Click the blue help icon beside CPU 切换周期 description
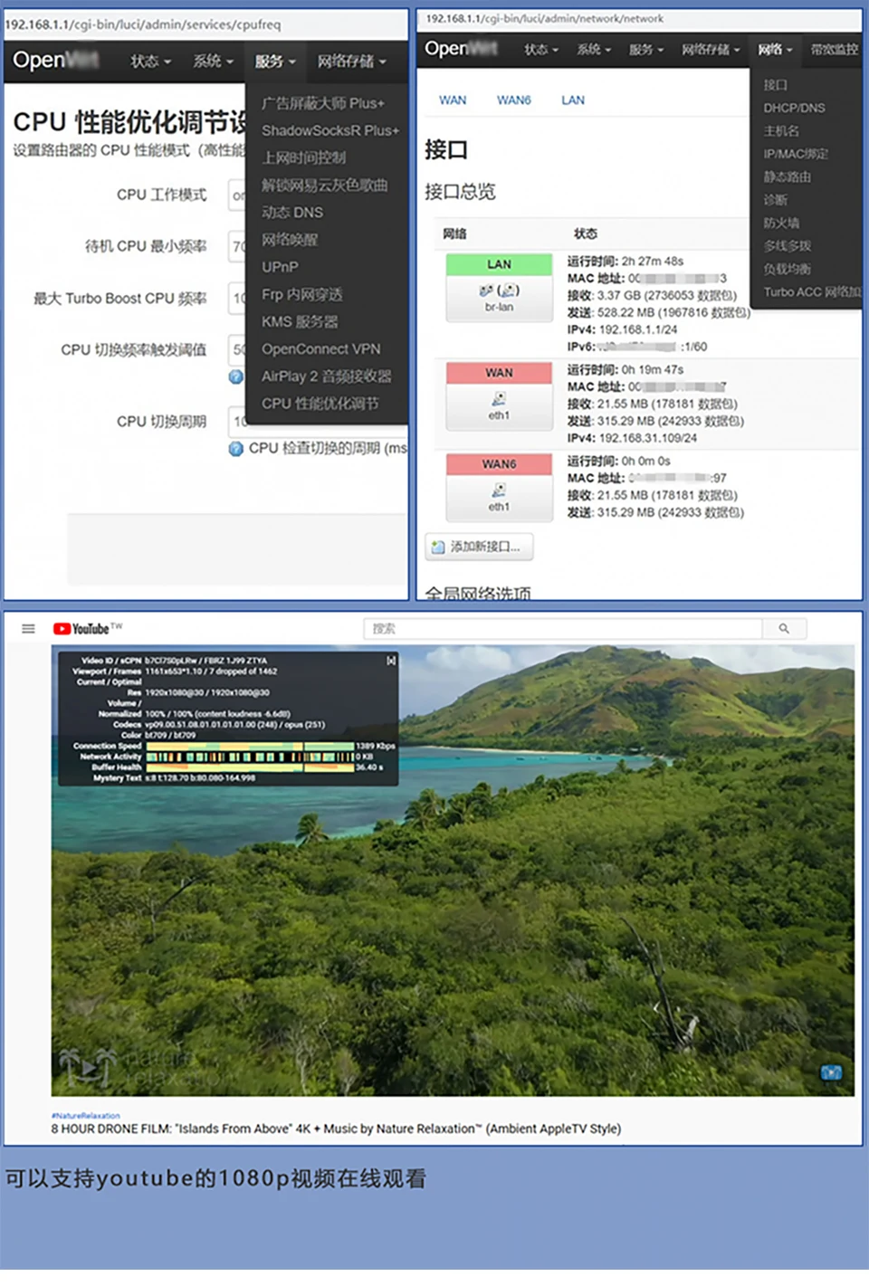Image resolution: width=869 pixels, height=1286 pixels. tap(236, 449)
